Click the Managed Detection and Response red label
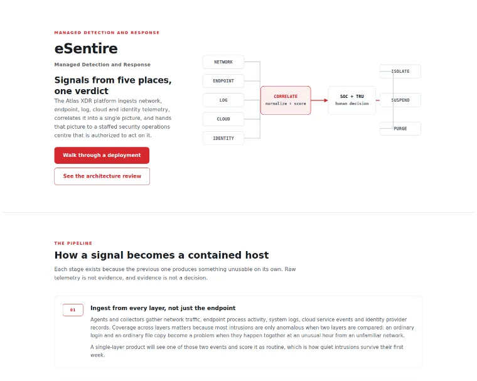The width and height of the screenshot is (477, 381). click(107, 33)
